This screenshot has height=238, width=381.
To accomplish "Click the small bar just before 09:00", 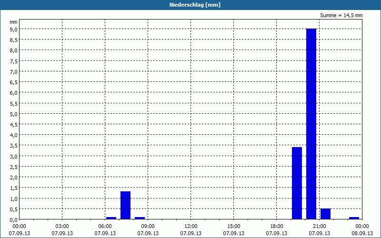I will [x=140, y=218].
